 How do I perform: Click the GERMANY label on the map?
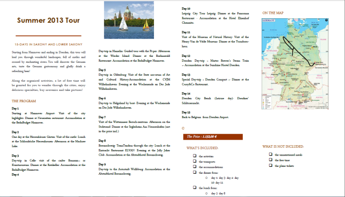[x=269, y=20]
